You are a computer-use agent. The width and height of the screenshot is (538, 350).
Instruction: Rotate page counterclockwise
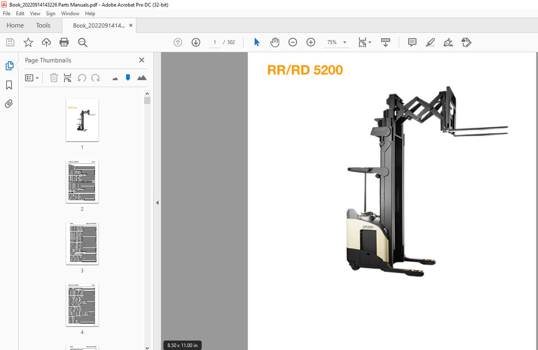[x=82, y=78]
